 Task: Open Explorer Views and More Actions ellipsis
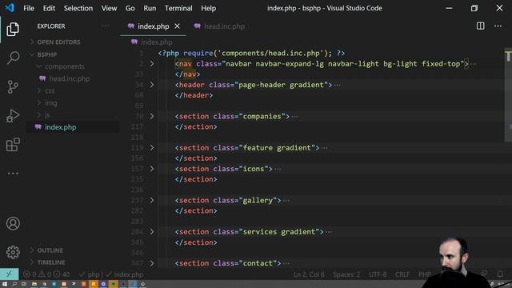click(105, 26)
